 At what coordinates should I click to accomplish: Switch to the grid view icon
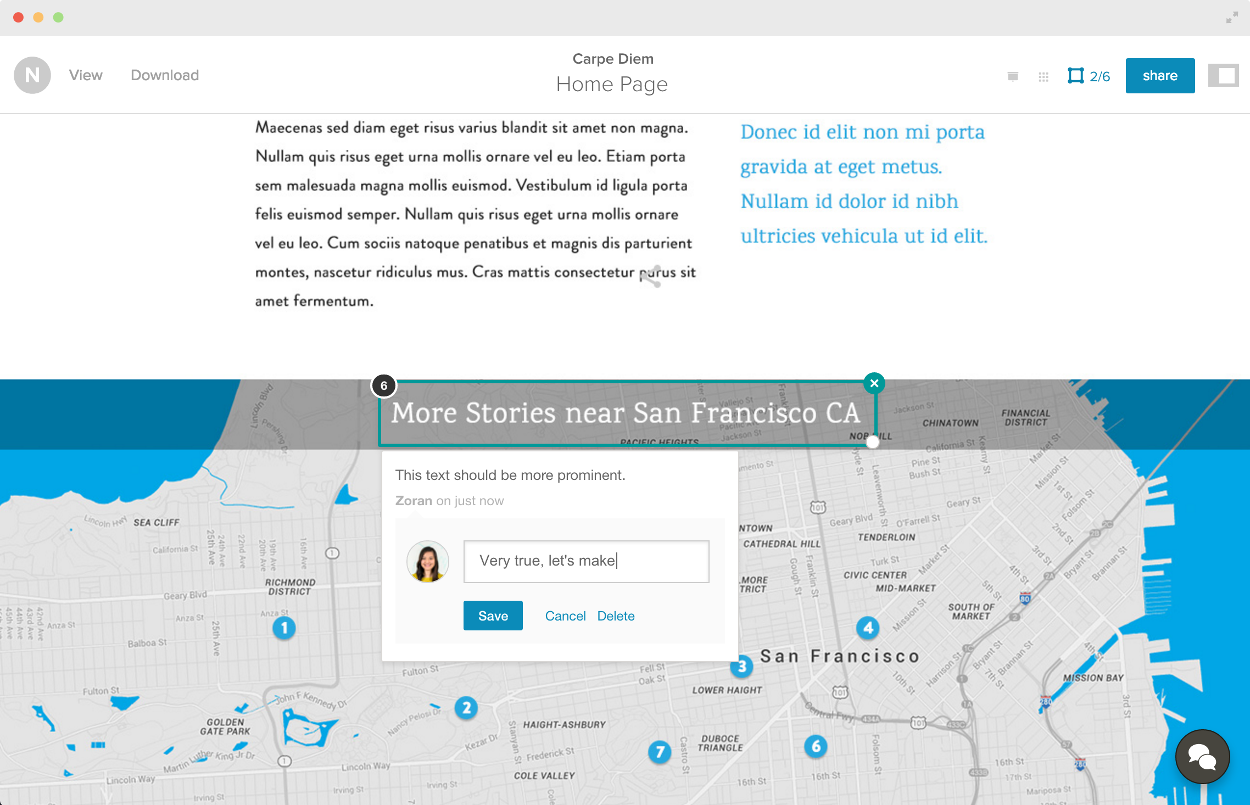[x=1043, y=77]
